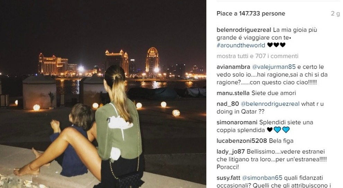Click the night skyline photo
The width and height of the screenshot is (343, 188).
(103, 94)
